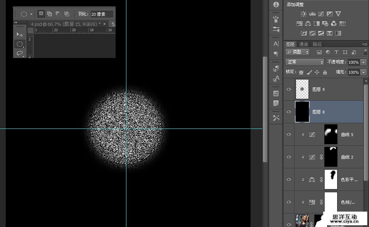The height and width of the screenshot is (227, 369).
Task: Click the 羽化 feather input field
Action: 102,14
